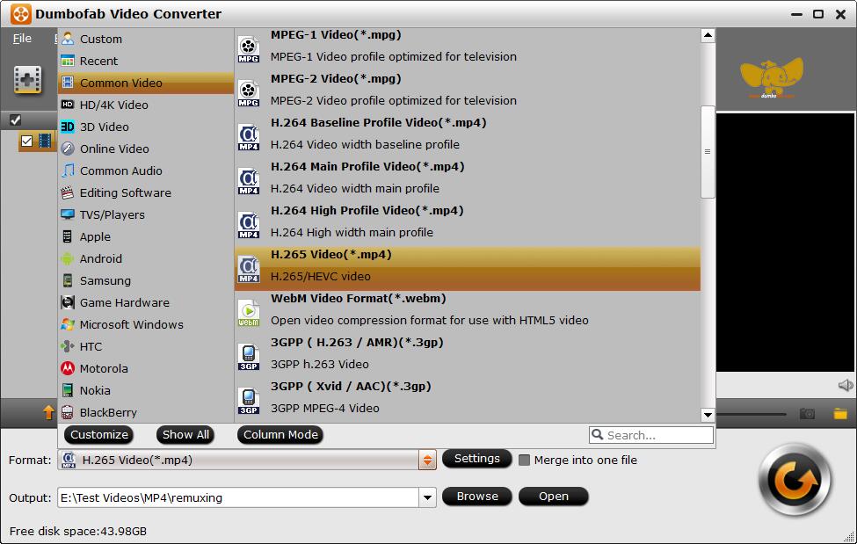Click the Dumbofab app logo in the title bar
857x544 pixels.
pyautogui.click(x=21, y=14)
